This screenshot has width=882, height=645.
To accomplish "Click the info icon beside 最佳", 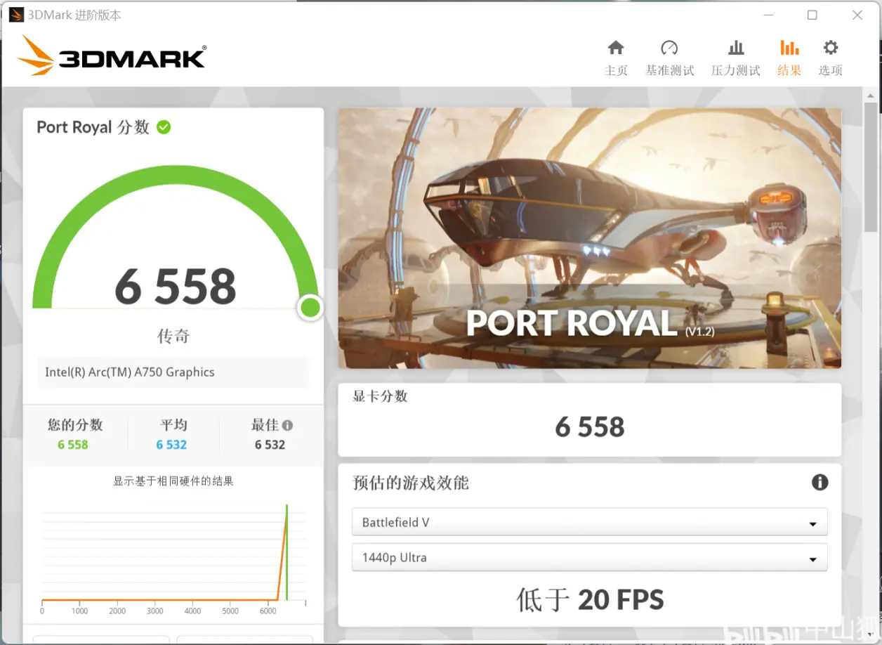I will click(287, 425).
